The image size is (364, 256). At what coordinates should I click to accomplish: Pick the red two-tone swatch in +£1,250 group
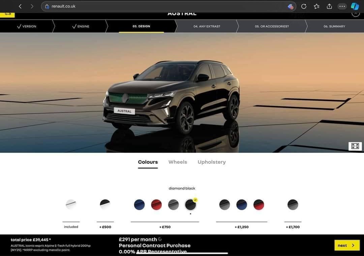coord(259,204)
